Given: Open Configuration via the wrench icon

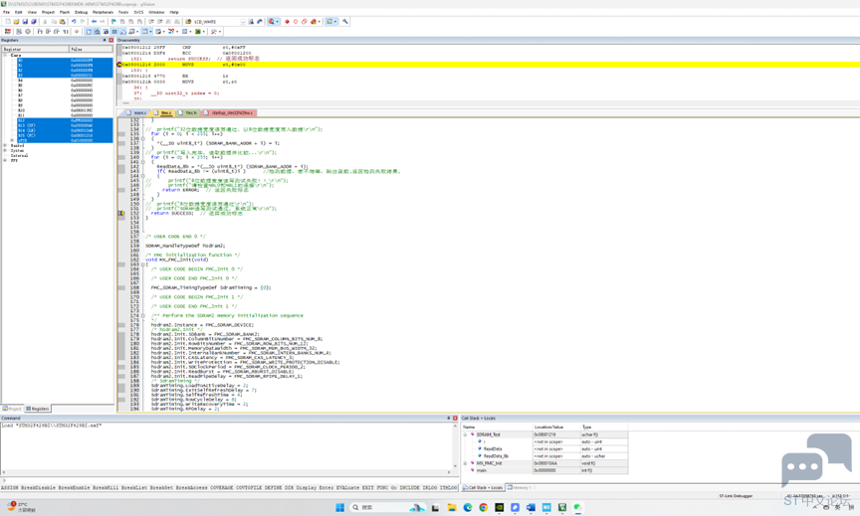Looking at the screenshot, I should pos(345,21).
